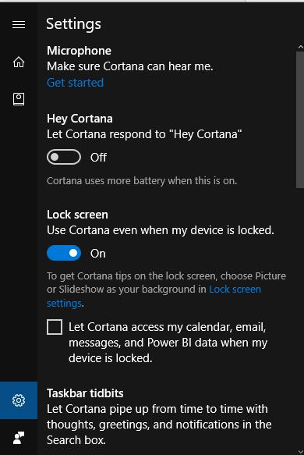Select the Microphone section heading
This screenshot has height=455, width=304.
79,51
